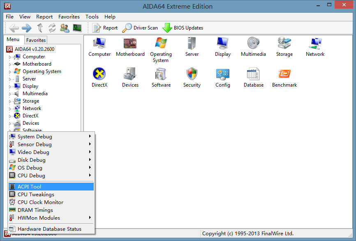Switch to the Menu tab in sidebar
The width and height of the screenshot is (356, 241).
13,39
